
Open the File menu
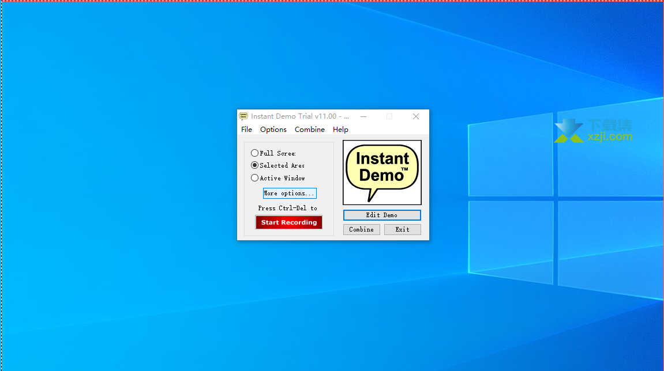pos(246,130)
